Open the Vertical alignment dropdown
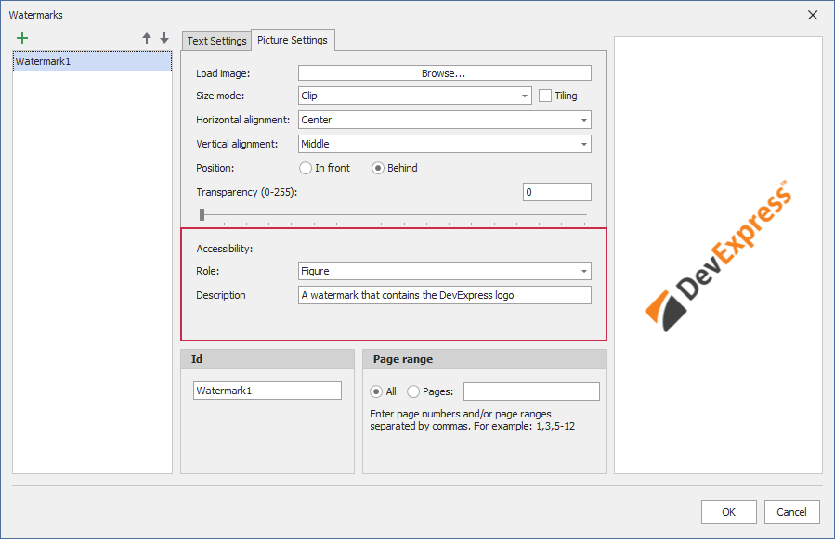The width and height of the screenshot is (835, 539). tap(585, 144)
